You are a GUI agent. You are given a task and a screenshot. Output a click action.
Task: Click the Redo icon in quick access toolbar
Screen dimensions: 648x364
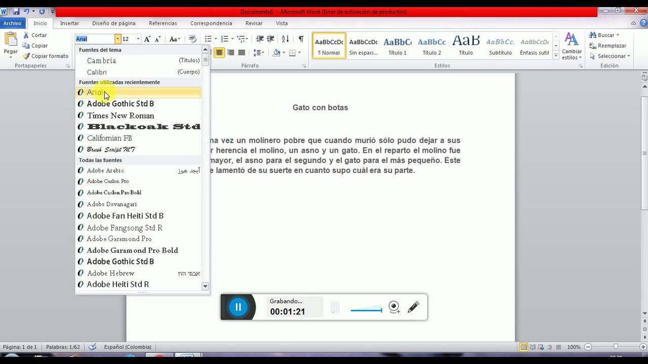pyautogui.click(x=42, y=11)
